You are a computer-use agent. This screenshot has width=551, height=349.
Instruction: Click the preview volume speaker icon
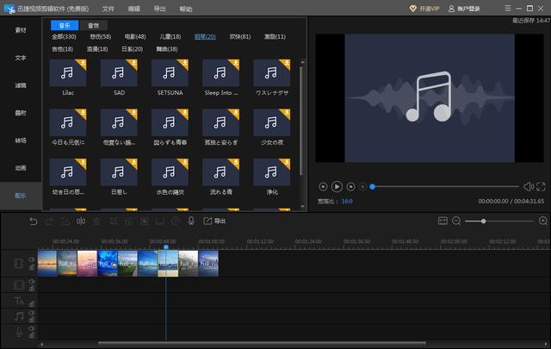click(528, 186)
